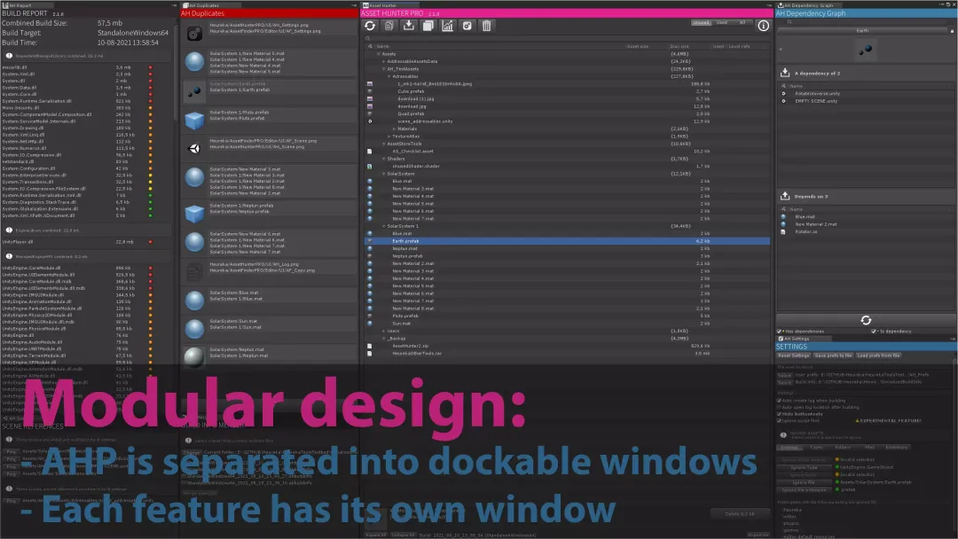Collapse the Assets root folder

click(x=379, y=54)
